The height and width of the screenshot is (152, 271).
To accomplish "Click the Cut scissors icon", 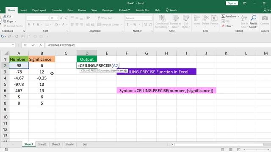I will click(x=5, y=16).
